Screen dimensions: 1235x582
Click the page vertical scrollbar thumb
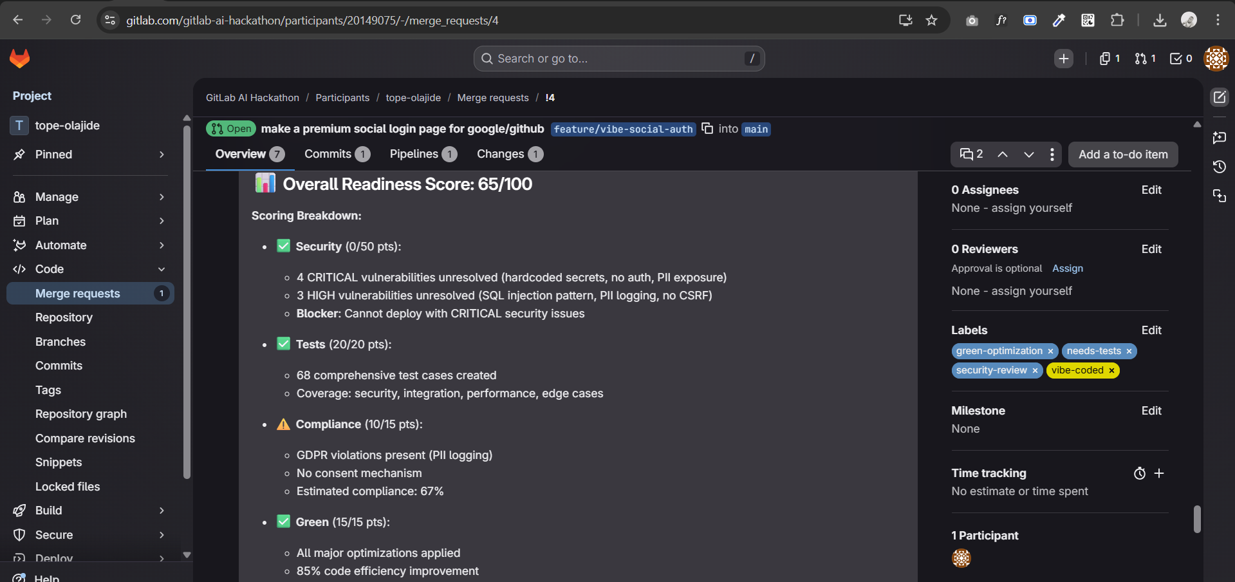click(1197, 519)
